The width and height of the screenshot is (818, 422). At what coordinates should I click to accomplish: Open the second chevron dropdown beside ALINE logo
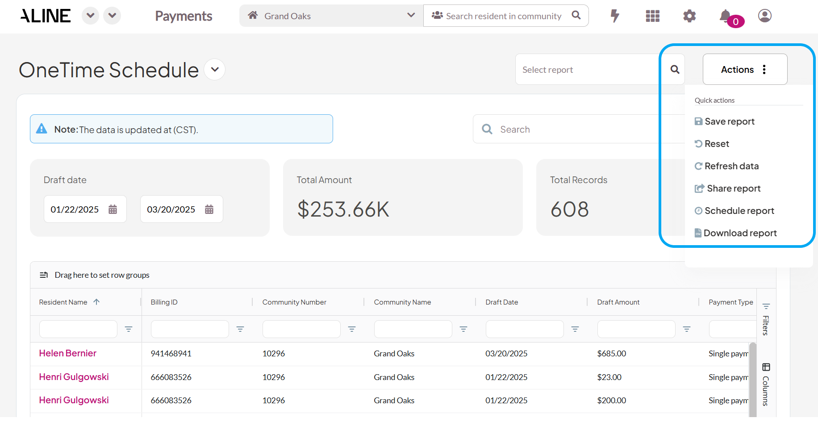pos(112,16)
